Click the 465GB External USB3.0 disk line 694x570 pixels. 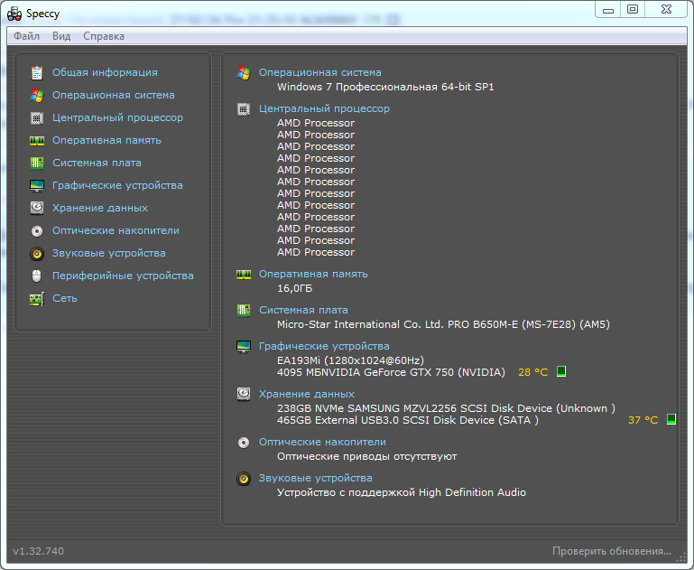point(408,420)
